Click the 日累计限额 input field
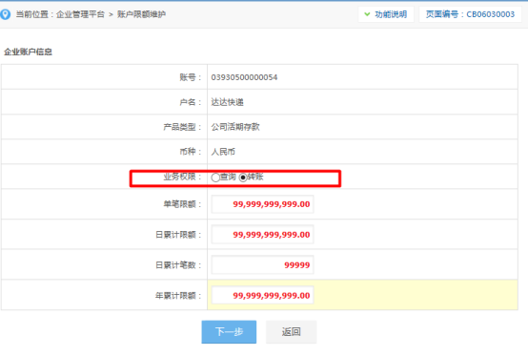The width and height of the screenshot is (528, 356). click(263, 234)
